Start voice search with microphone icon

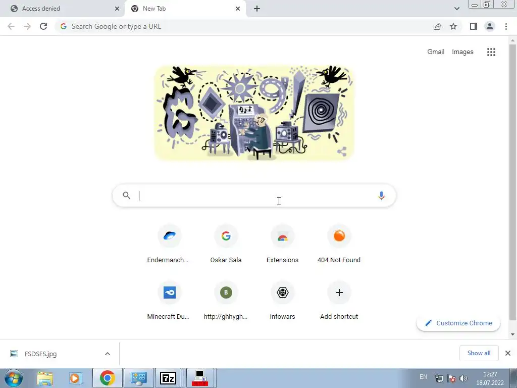(x=381, y=196)
